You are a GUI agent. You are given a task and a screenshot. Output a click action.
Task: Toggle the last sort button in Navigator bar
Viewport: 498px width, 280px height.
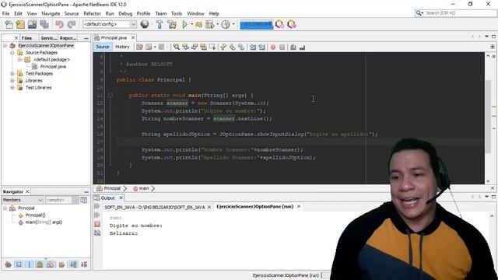[x=84, y=264]
